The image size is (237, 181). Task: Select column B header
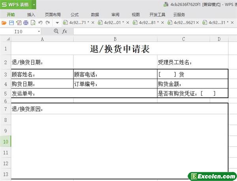click(115, 39)
